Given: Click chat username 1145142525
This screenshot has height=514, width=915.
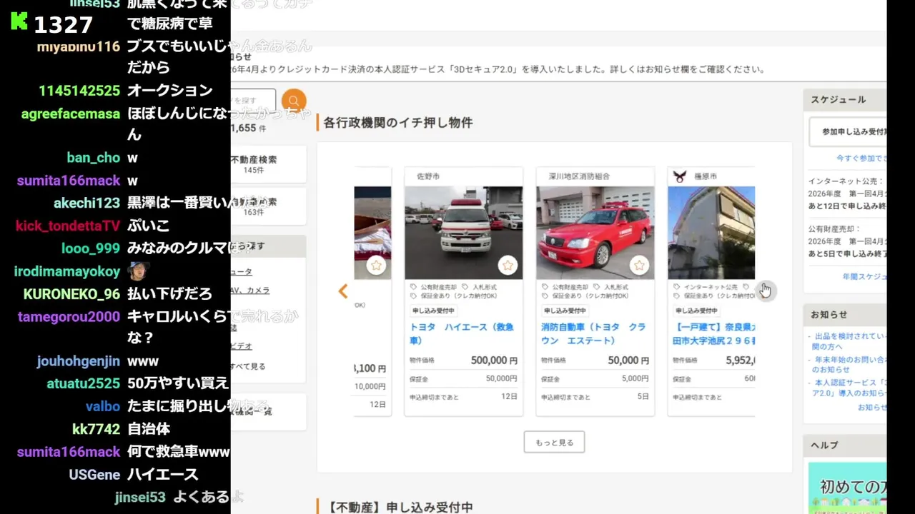Looking at the screenshot, I should point(79,91).
